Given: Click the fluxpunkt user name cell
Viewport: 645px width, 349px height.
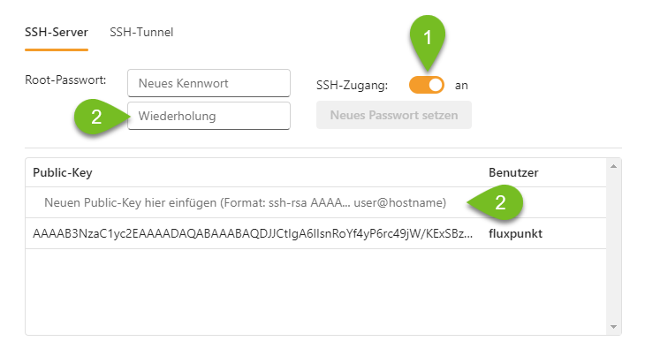Looking at the screenshot, I should coord(515,234).
